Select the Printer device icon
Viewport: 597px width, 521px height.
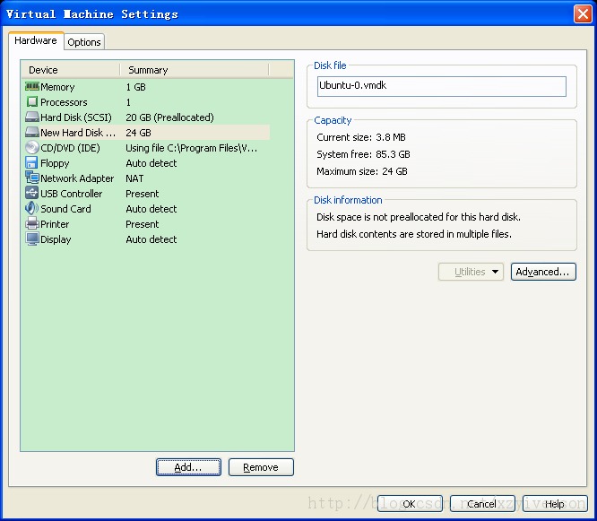(x=32, y=224)
